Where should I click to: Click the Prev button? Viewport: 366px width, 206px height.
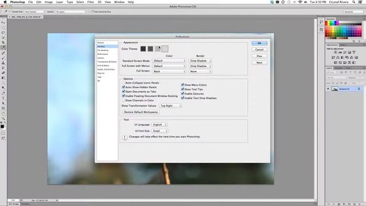[259, 56]
